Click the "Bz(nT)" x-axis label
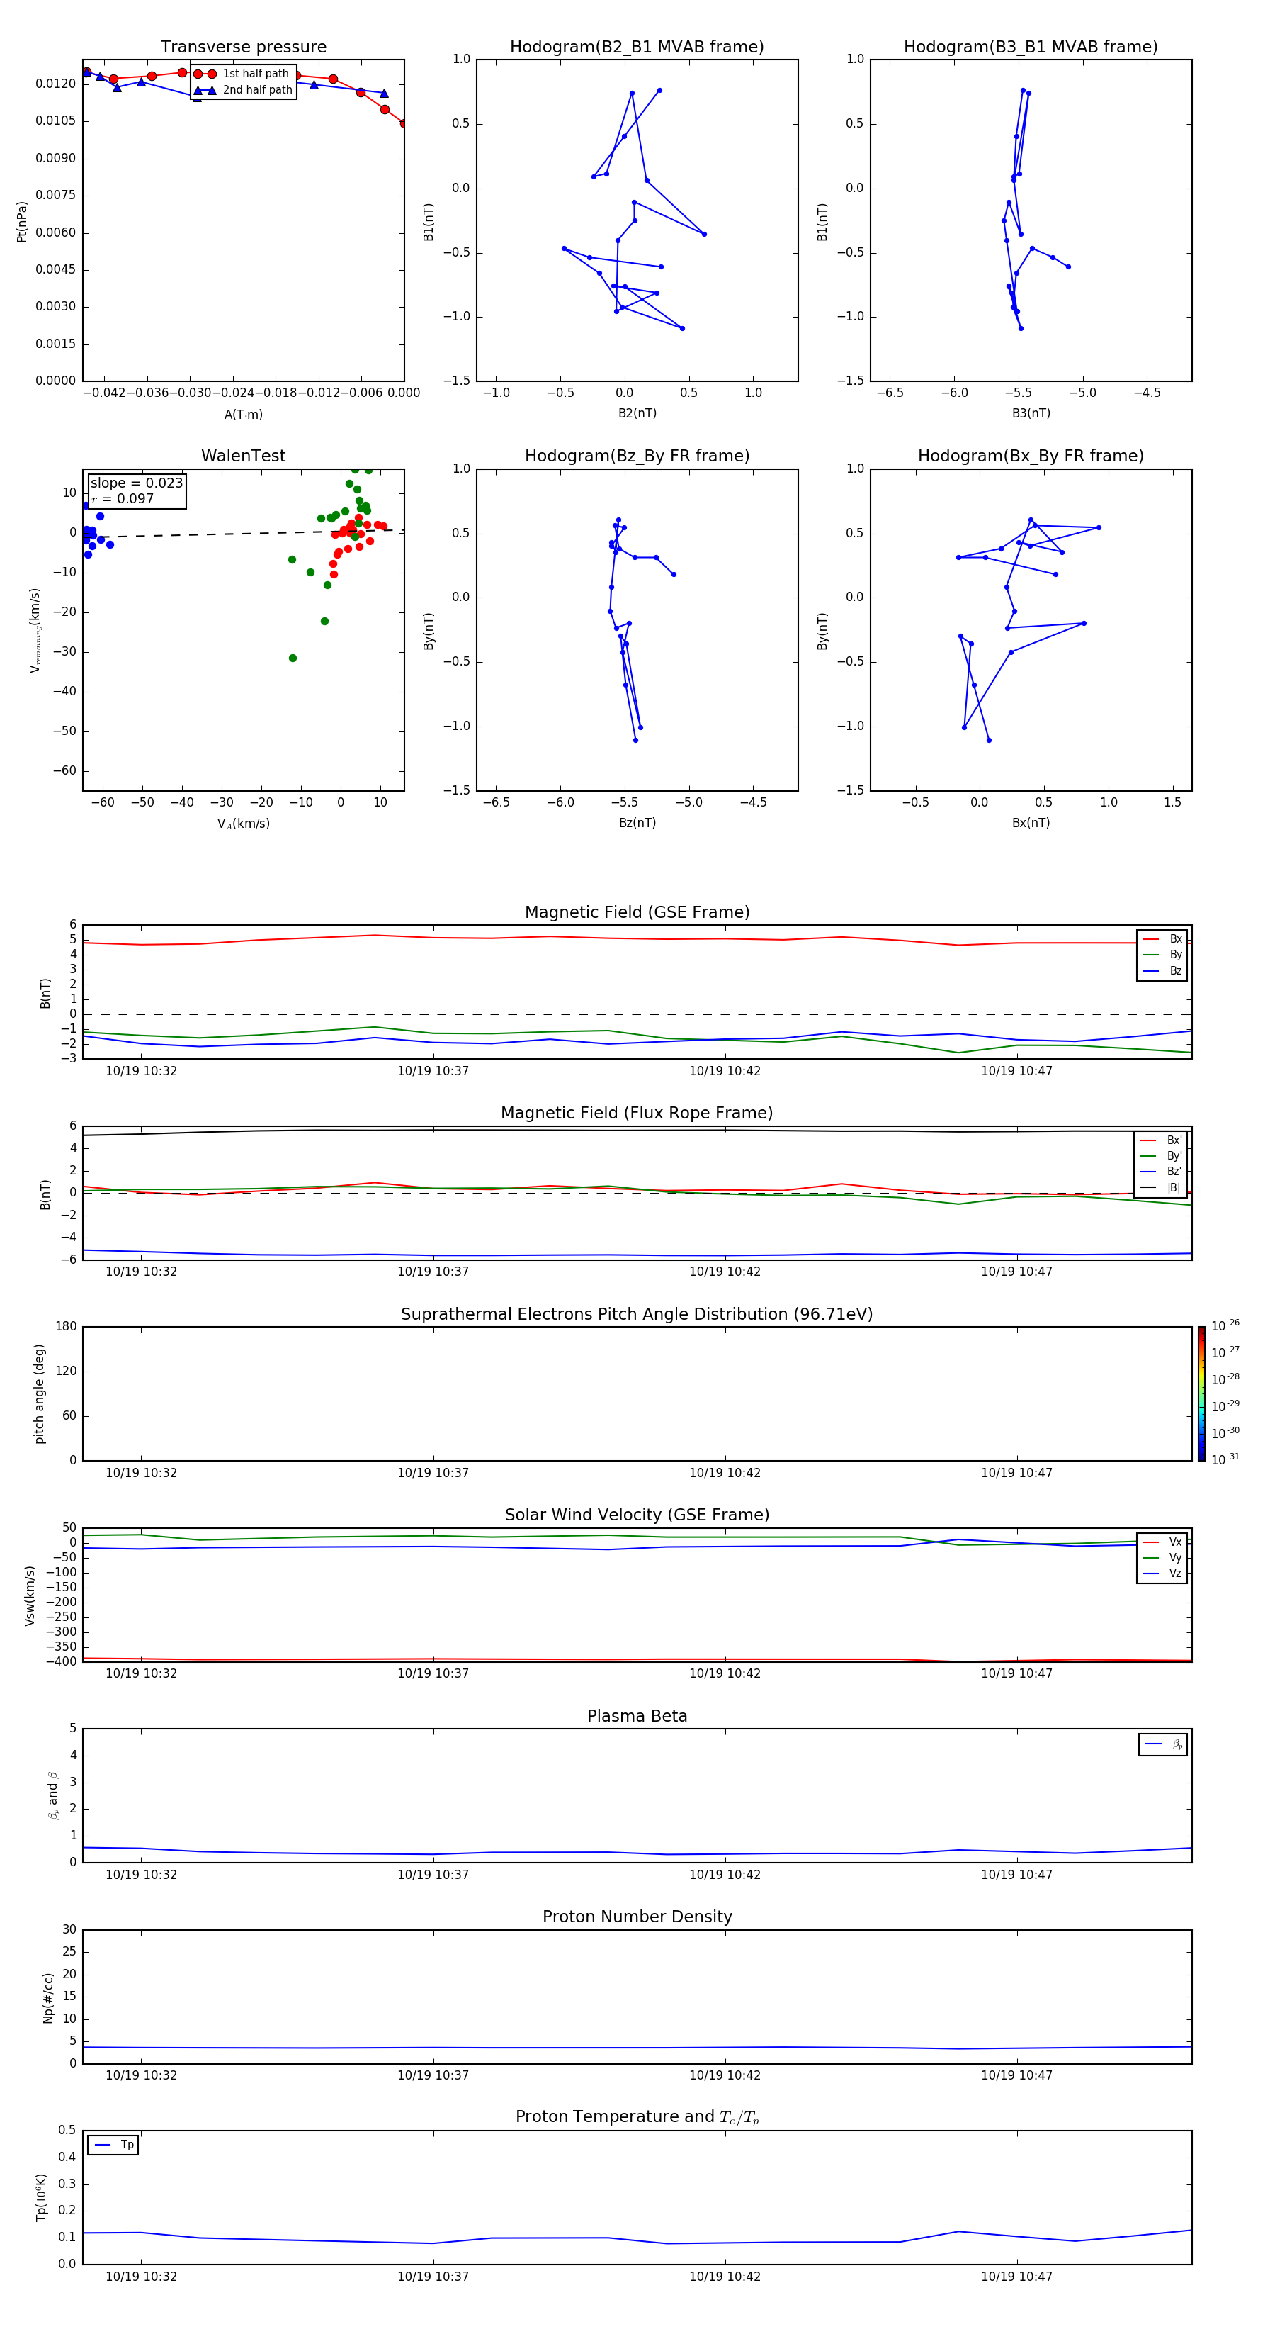 637,823
